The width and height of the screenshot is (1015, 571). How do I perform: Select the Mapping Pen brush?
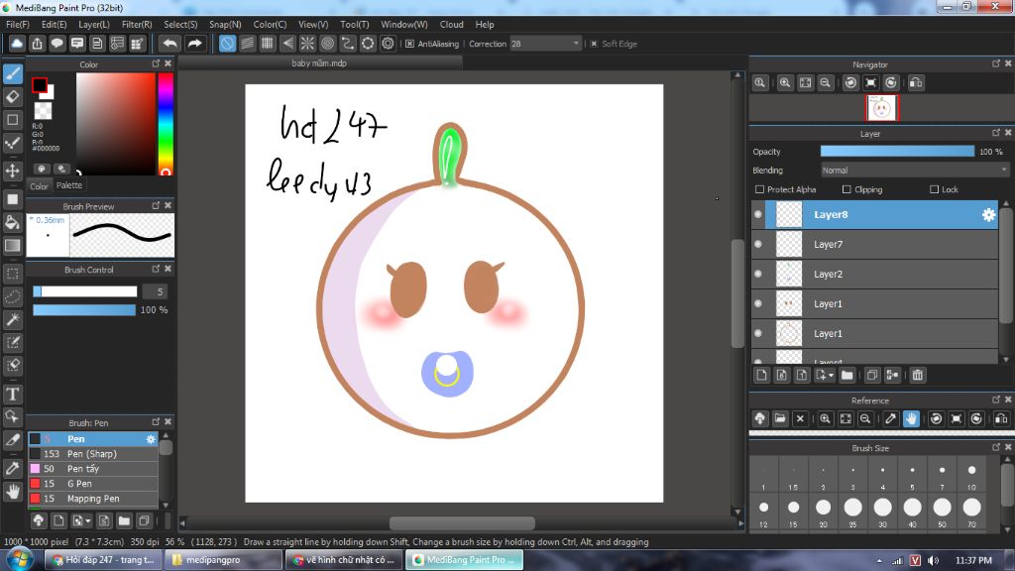pyautogui.click(x=92, y=499)
